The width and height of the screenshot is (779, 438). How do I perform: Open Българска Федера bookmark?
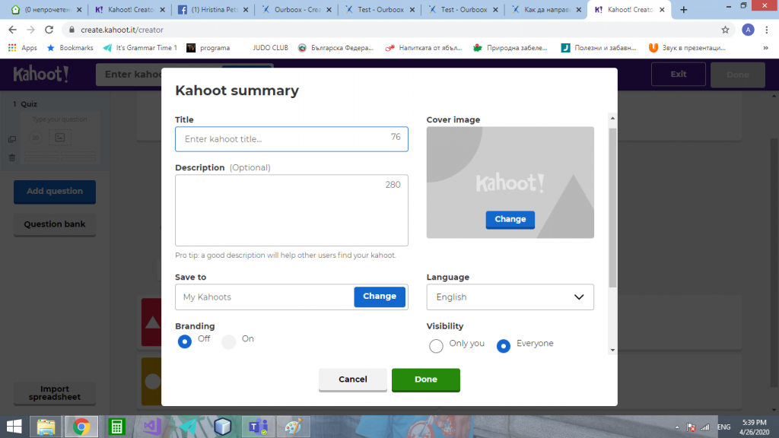pyautogui.click(x=335, y=48)
